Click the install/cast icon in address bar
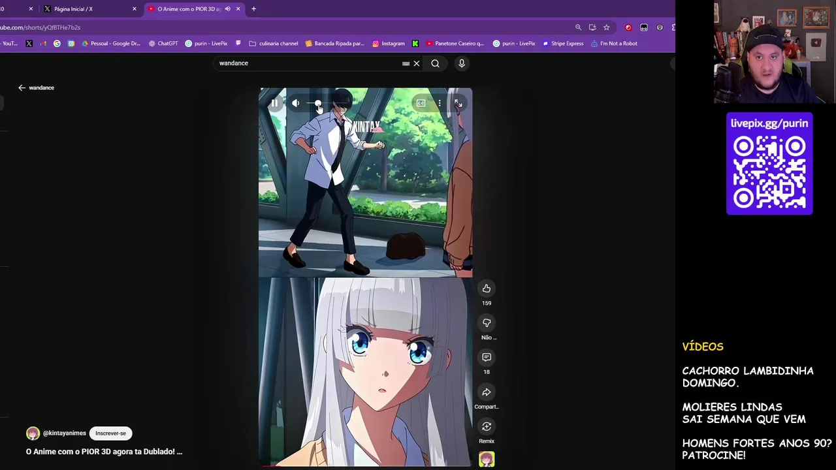The height and width of the screenshot is (470, 836). (592, 27)
